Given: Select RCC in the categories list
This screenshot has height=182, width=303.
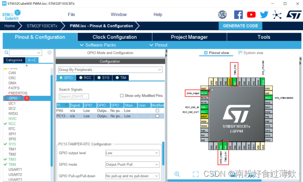Looking at the screenshot, I should [x=12, y=124].
